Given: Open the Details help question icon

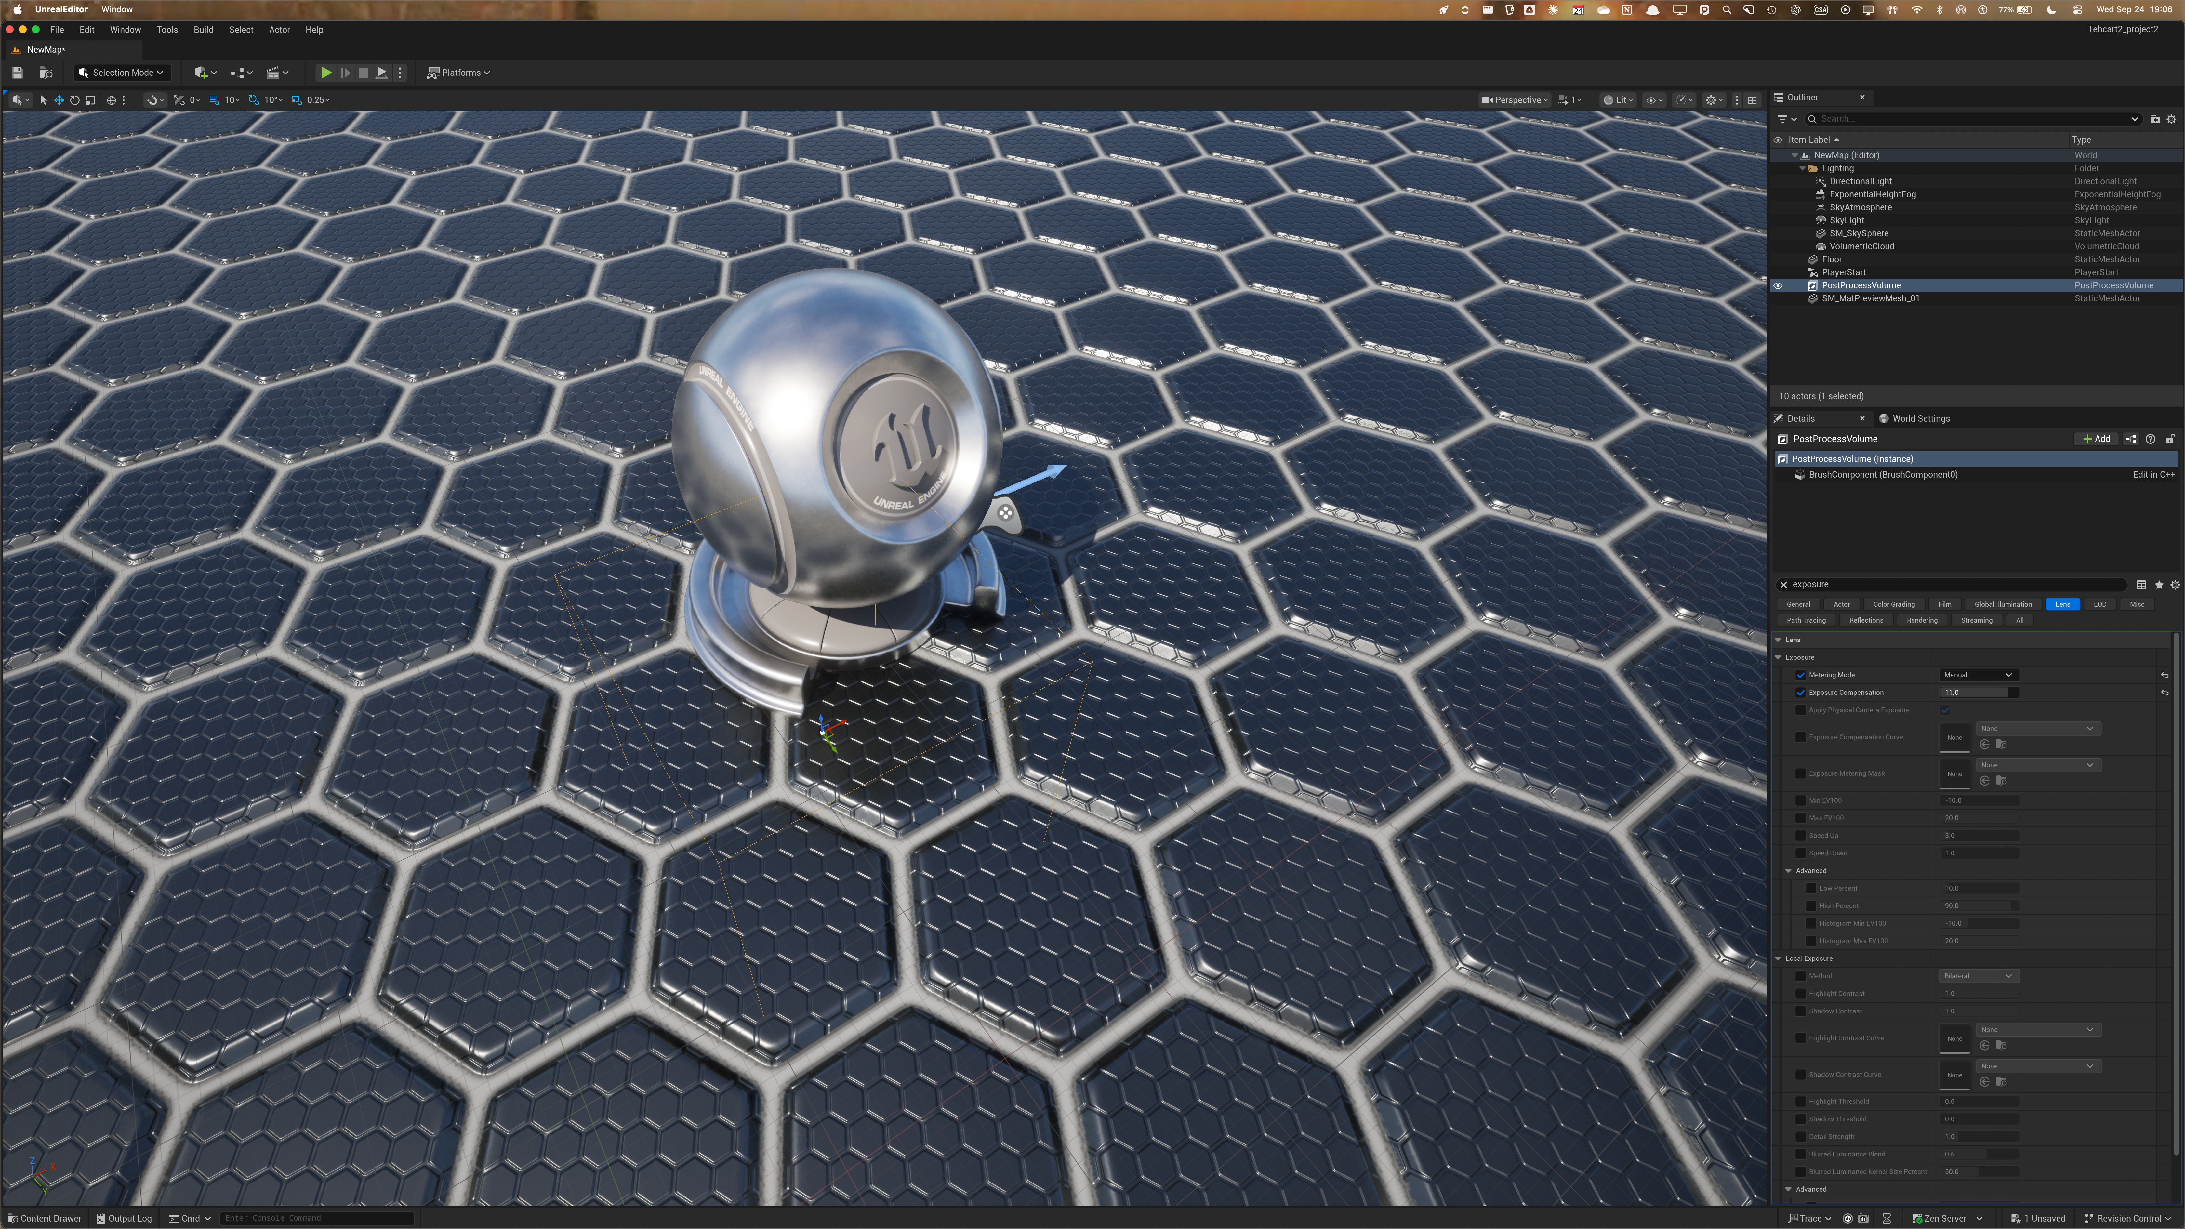Looking at the screenshot, I should (2150, 439).
